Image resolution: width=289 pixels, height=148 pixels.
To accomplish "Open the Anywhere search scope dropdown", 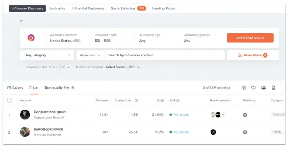I will click(90, 55).
